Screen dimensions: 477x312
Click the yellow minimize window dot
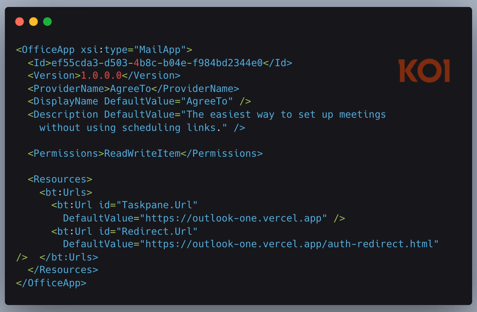[x=33, y=22]
